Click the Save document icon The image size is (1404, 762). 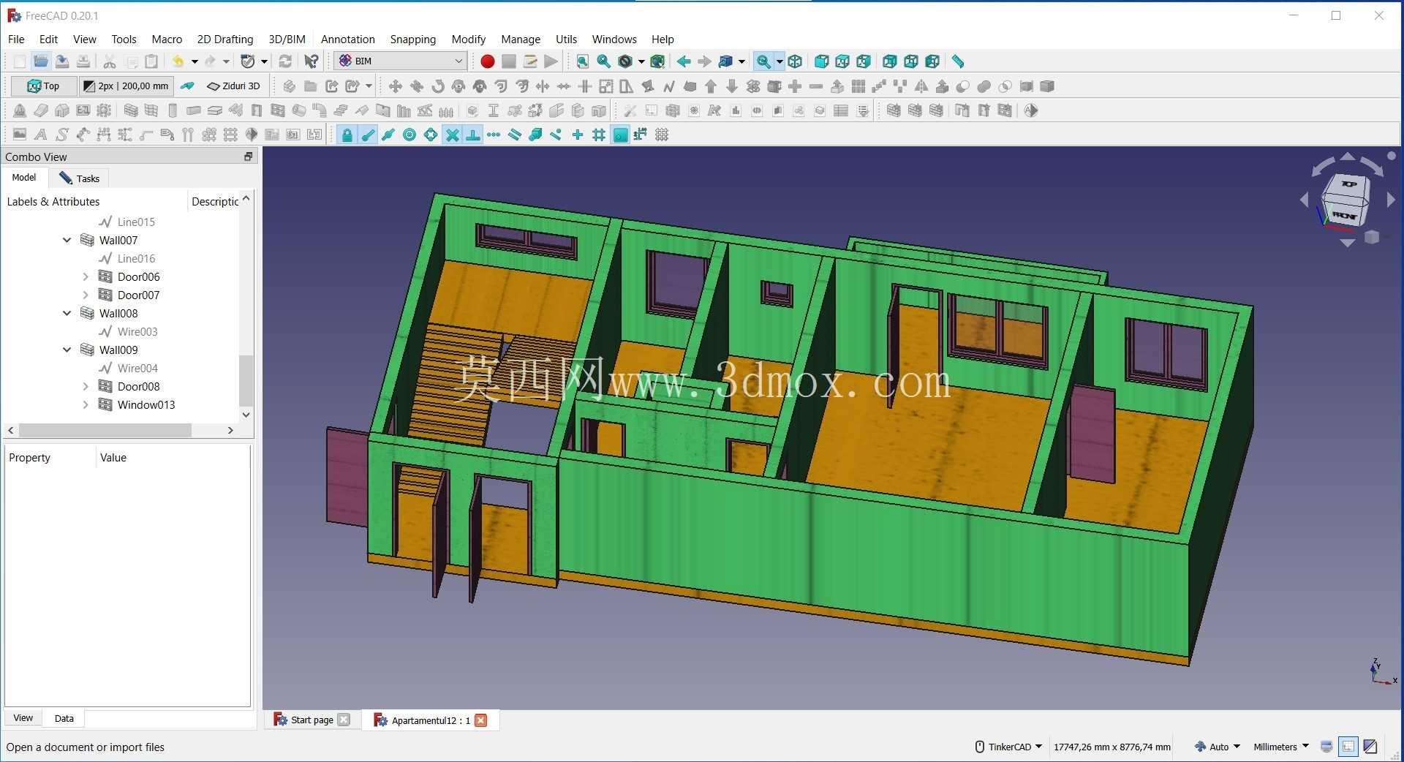62,61
